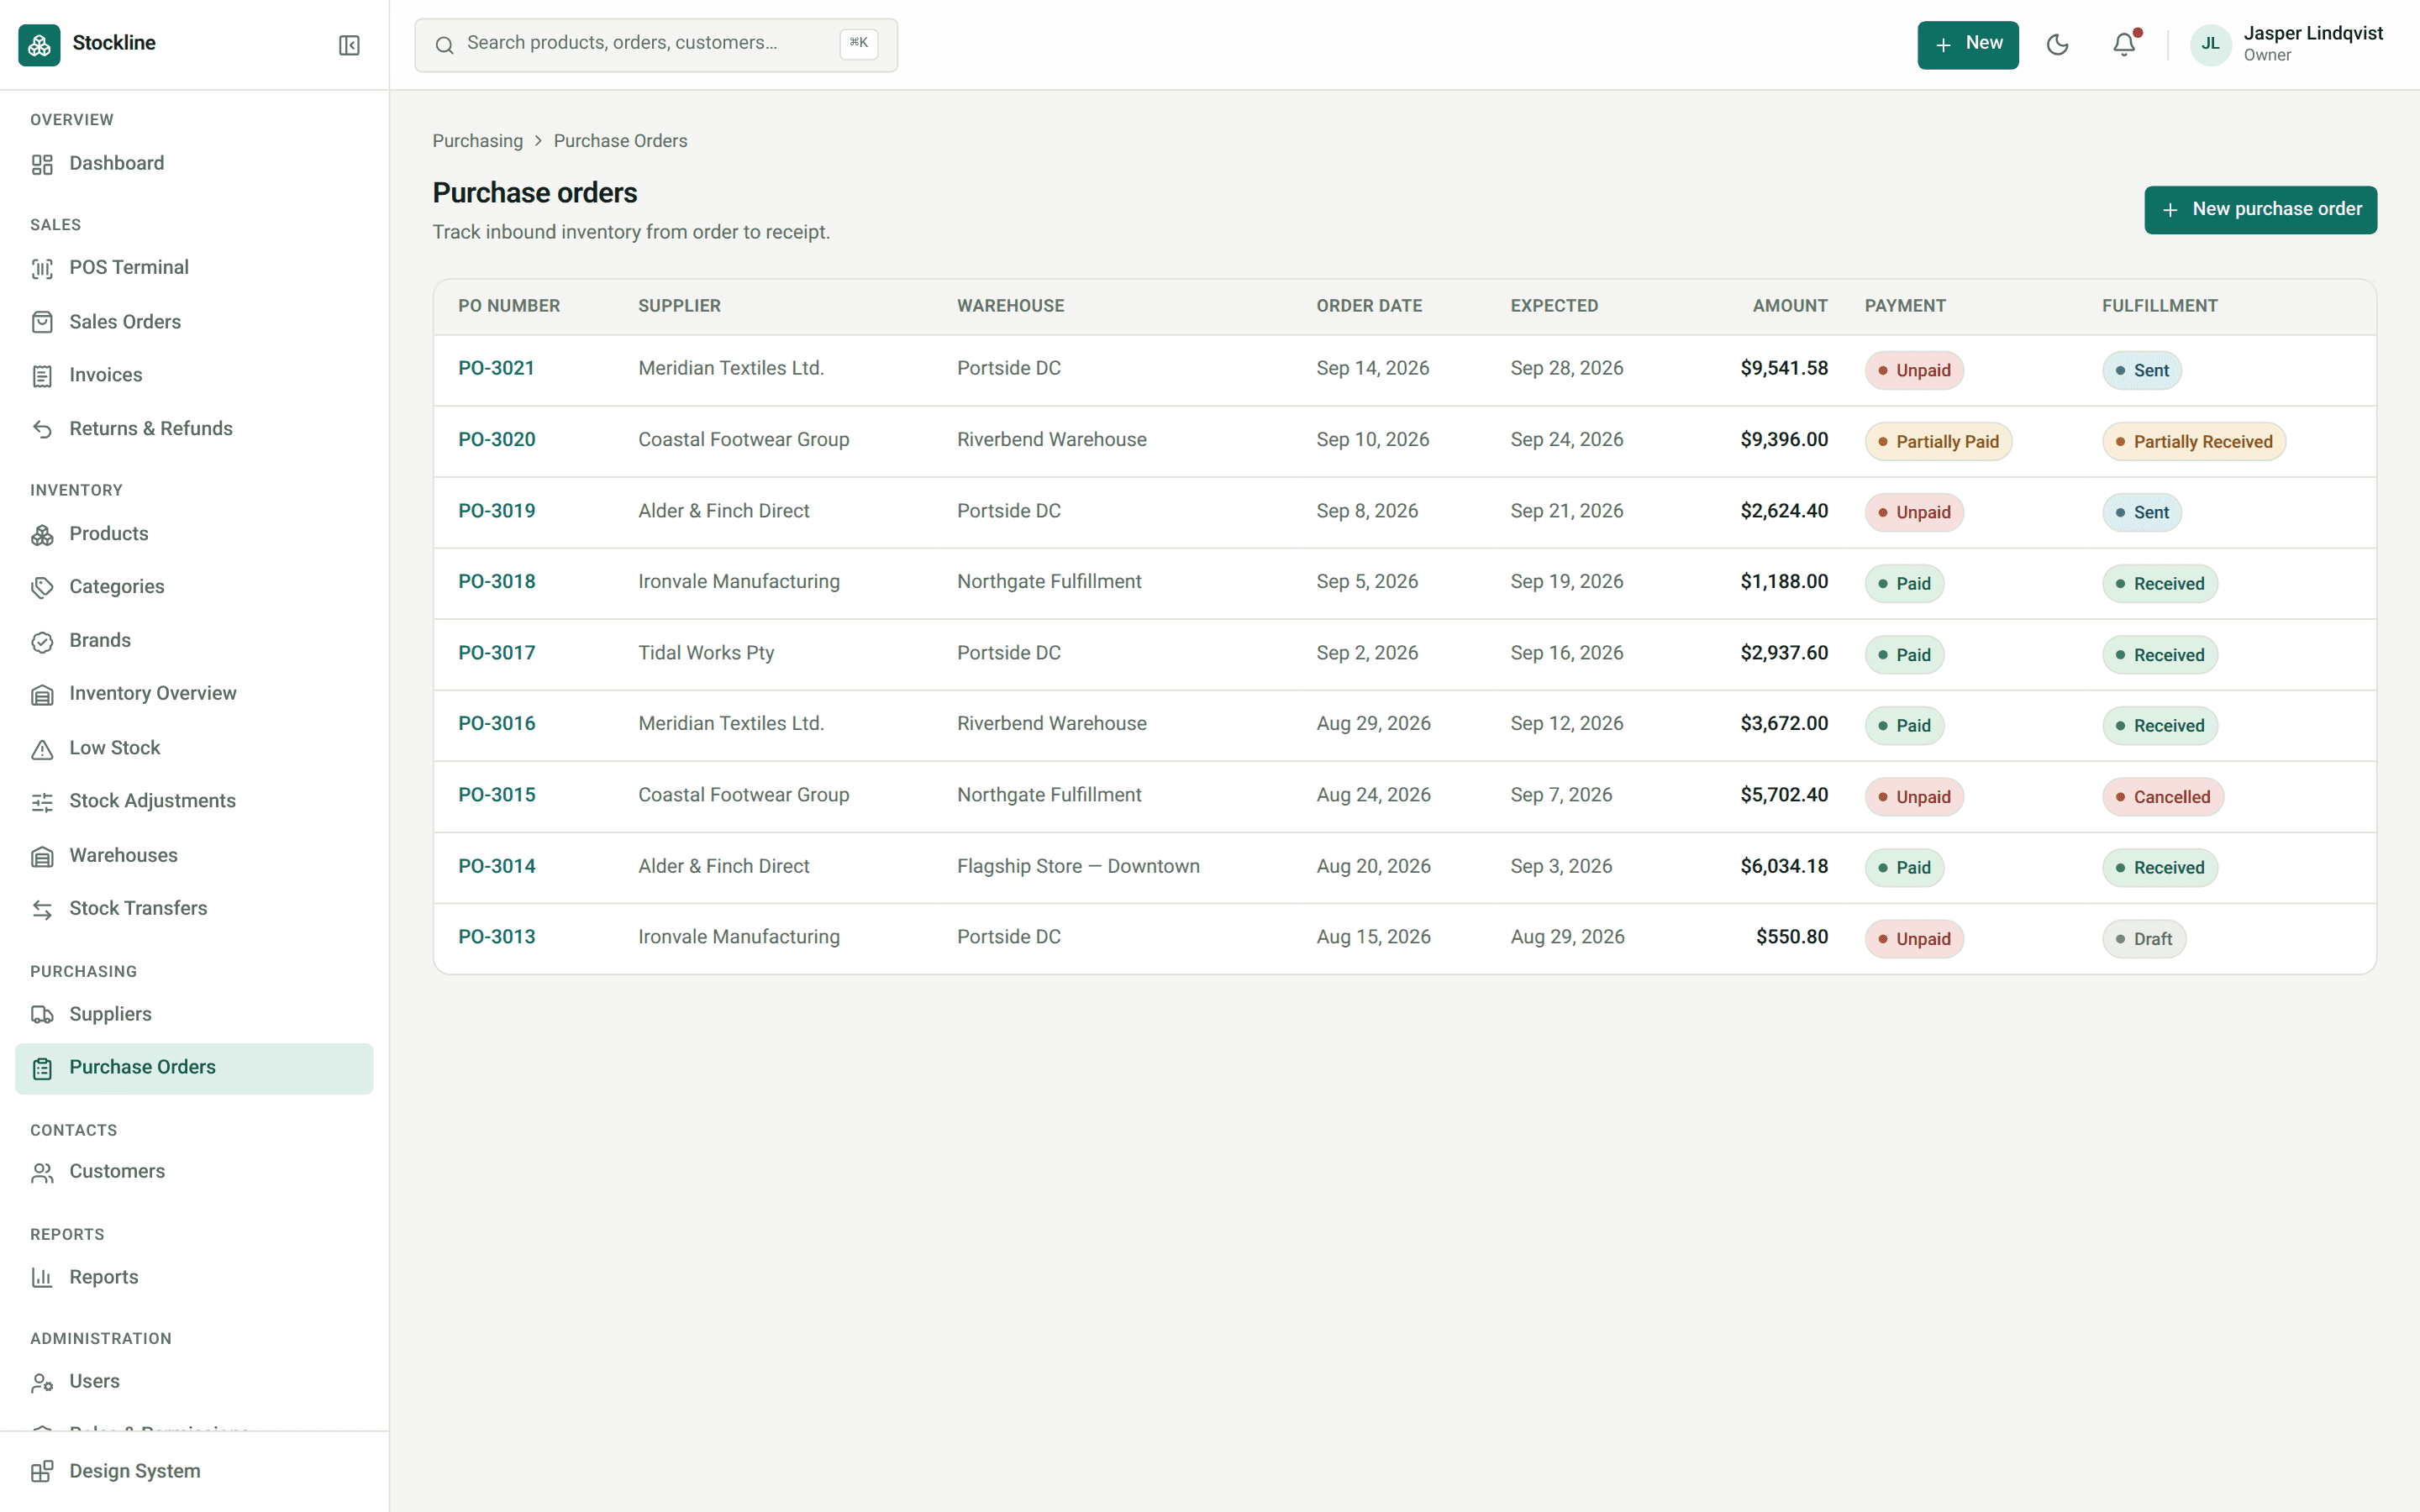Screen dimensions: 2420x1512
Task: Open Stock Transfers in the sidebar
Action: pyautogui.click(x=194, y=909)
